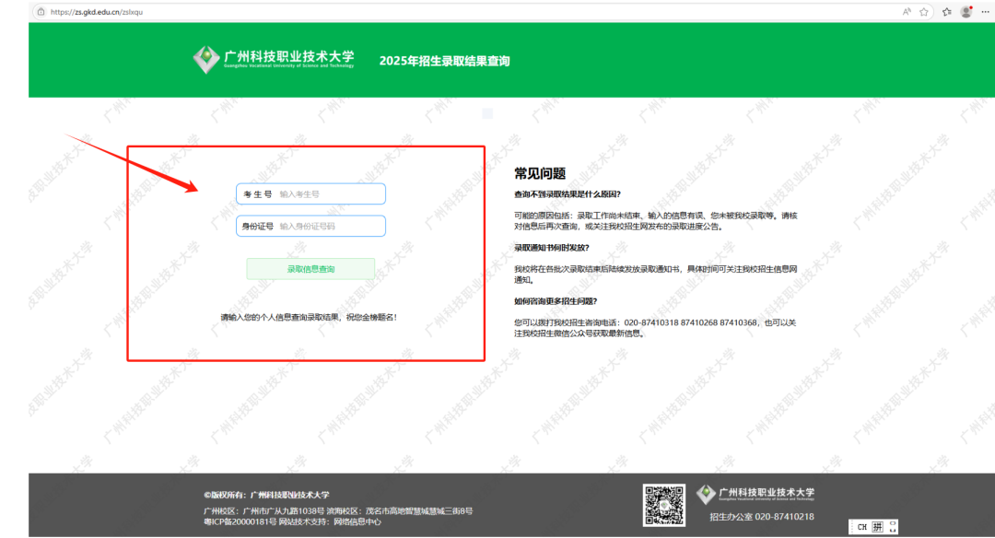995x538 pixels.
Task: Click the university logo in the header
Action: [274, 60]
